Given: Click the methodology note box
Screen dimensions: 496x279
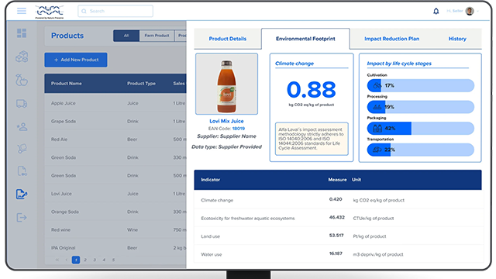Looking at the screenshot, I should click(312, 139).
